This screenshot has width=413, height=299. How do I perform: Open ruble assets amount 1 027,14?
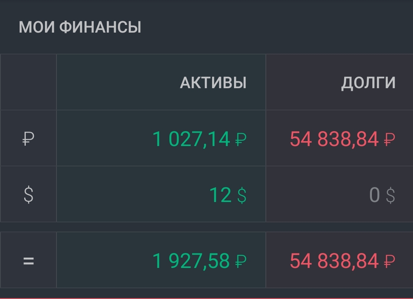point(191,139)
